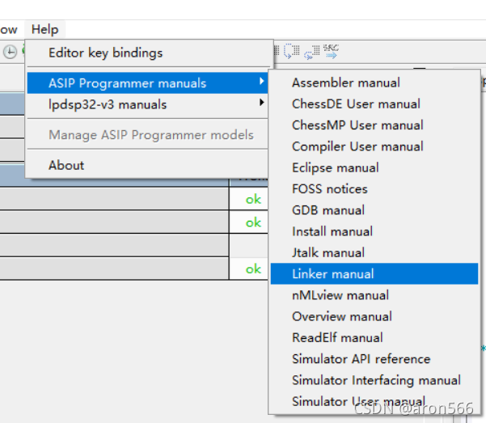Click the clock icon in the toolbar
The height and width of the screenshot is (423, 486).
pyautogui.click(x=10, y=52)
